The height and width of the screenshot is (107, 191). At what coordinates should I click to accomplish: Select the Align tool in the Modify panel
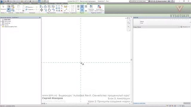tap(41, 6)
